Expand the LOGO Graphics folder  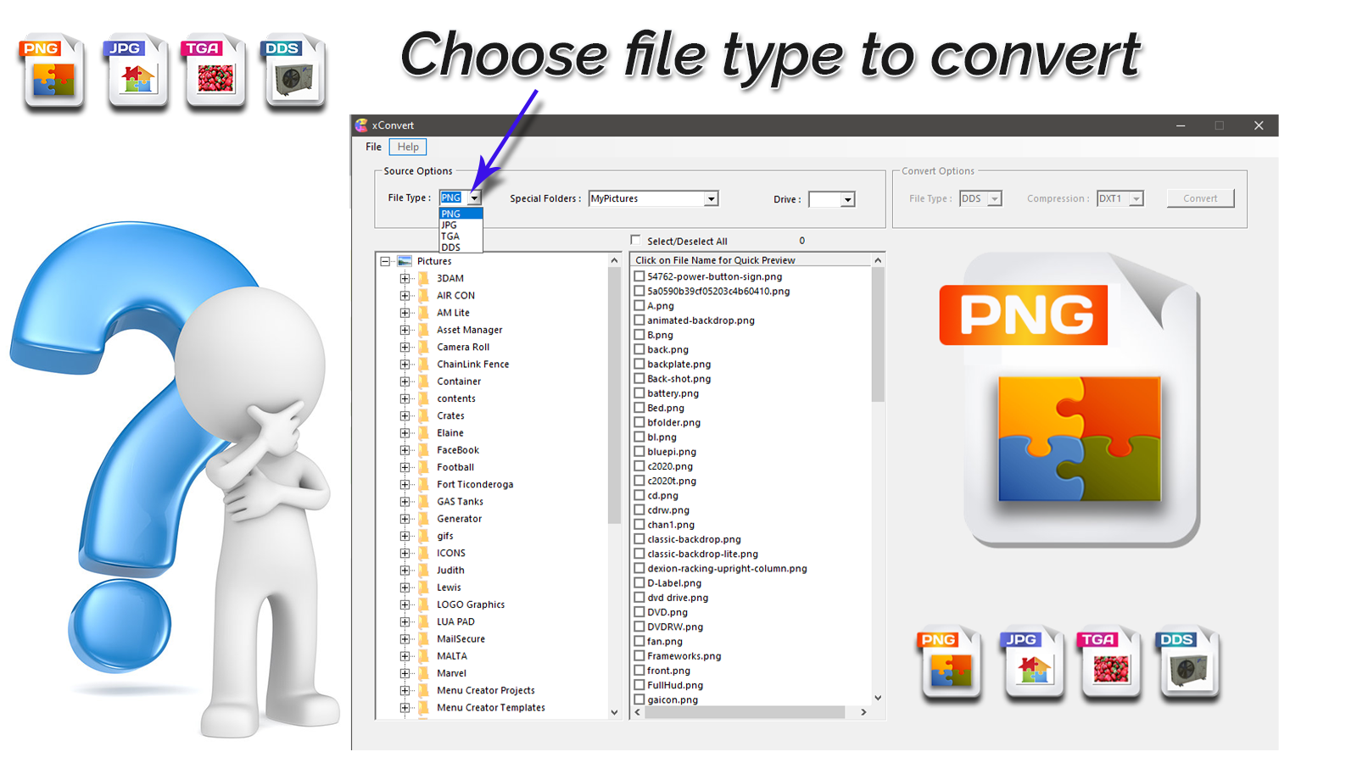[405, 604]
